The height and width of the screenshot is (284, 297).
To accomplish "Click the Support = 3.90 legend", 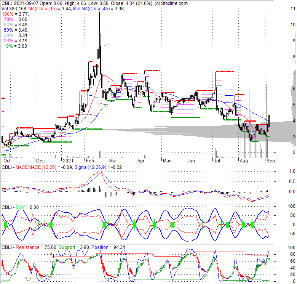I will [x=74, y=247].
